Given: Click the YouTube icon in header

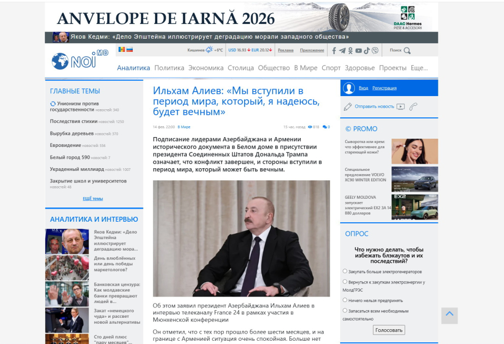Looking at the screenshot, I should [x=358, y=51].
